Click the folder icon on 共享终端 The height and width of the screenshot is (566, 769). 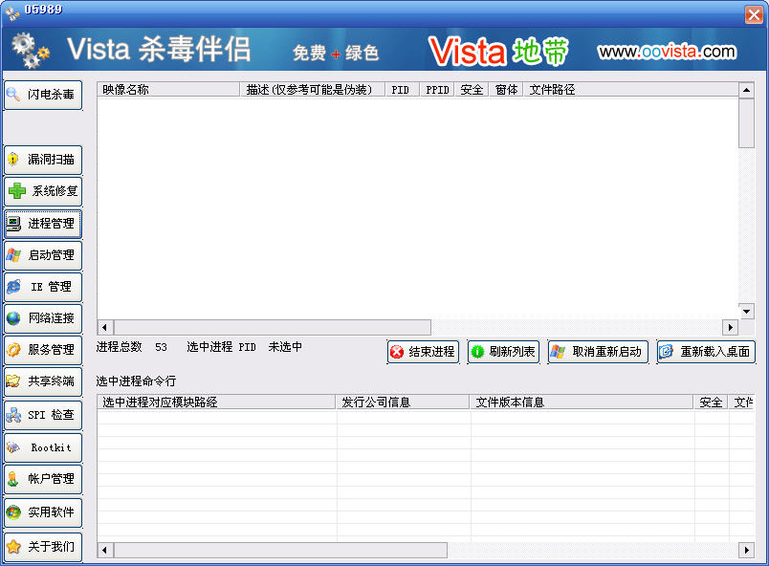pos(13,381)
